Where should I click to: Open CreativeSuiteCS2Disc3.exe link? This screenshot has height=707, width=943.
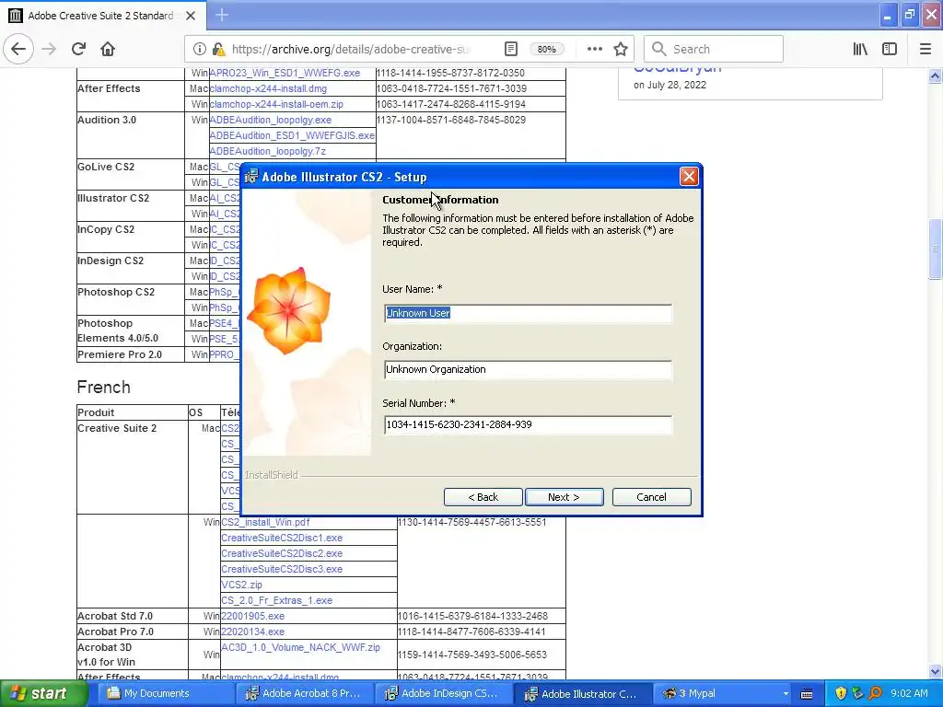click(x=282, y=569)
